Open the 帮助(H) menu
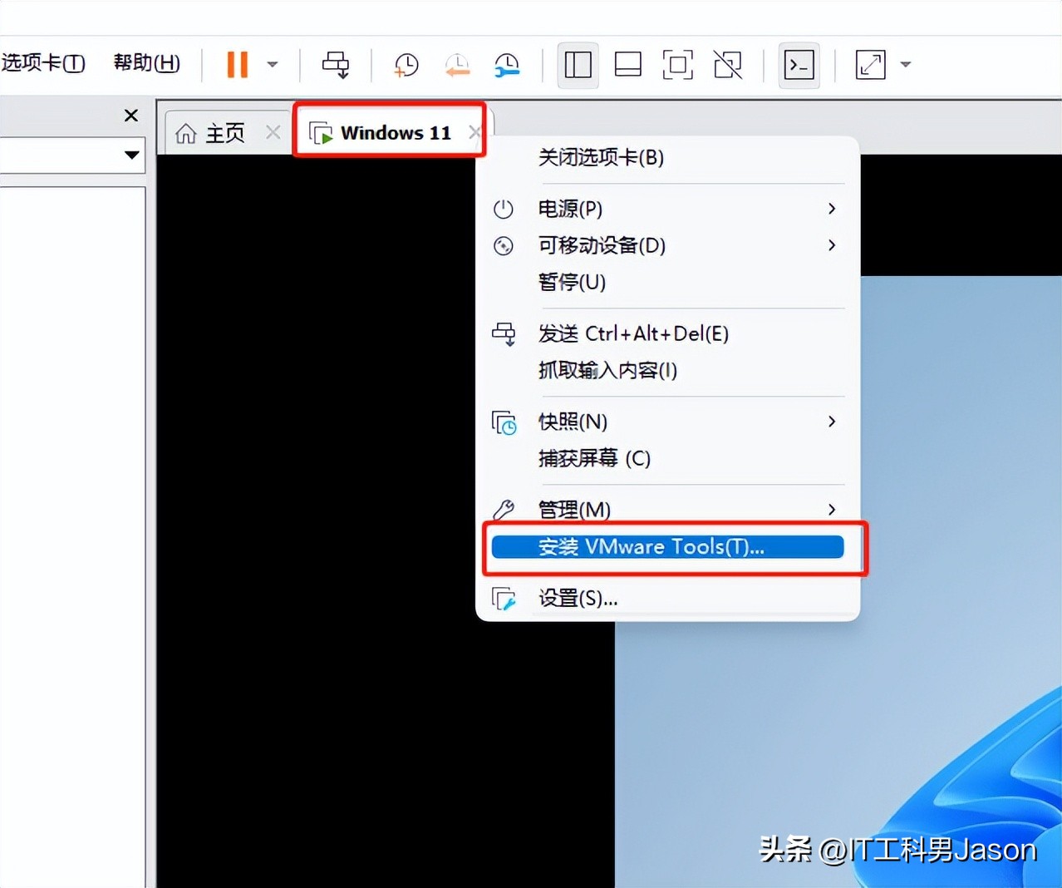The height and width of the screenshot is (888, 1062). [x=146, y=62]
